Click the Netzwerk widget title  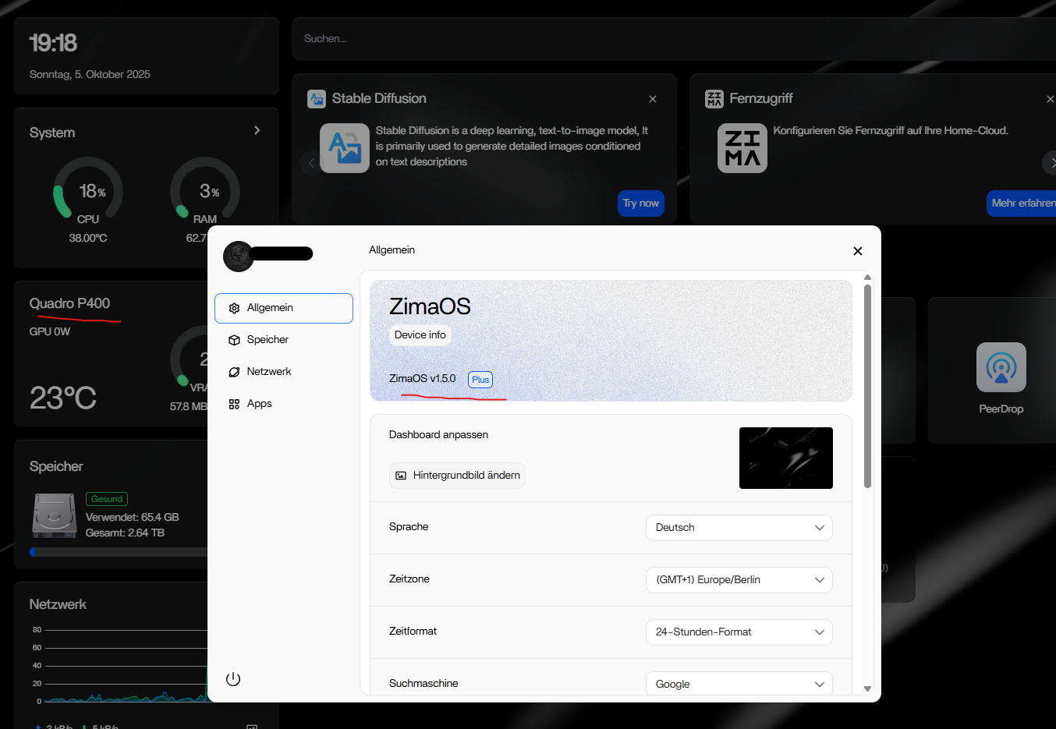click(58, 604)
